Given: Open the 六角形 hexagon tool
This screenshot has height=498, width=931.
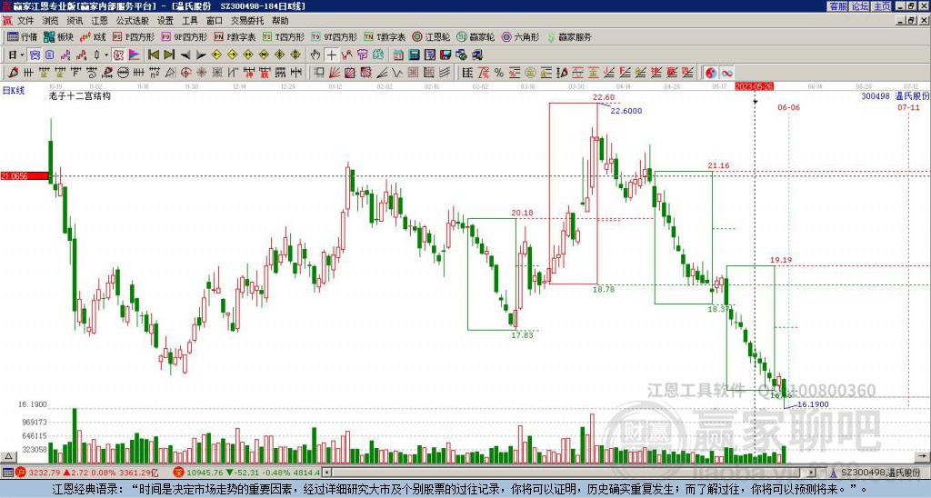Looking at the screenshot, I should coord(520,36).
